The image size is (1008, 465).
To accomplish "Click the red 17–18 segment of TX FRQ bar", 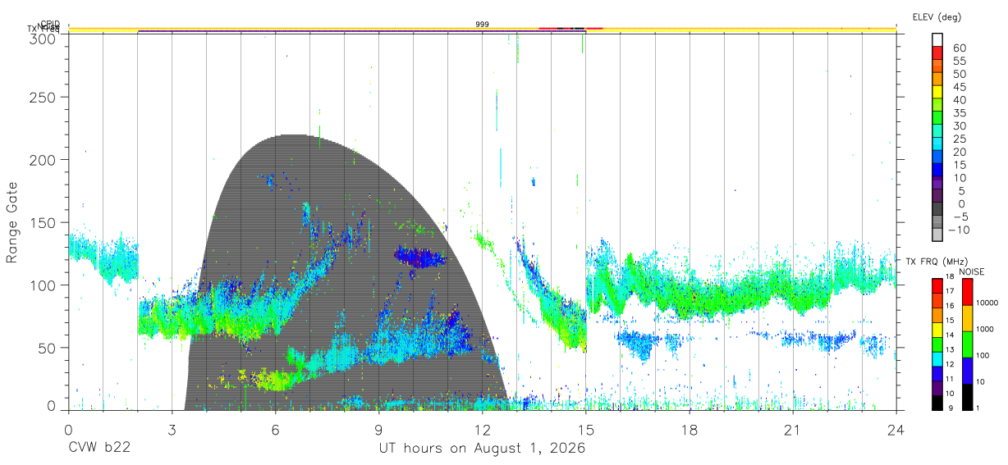I will pyautogui.click(x=937, y=285).
